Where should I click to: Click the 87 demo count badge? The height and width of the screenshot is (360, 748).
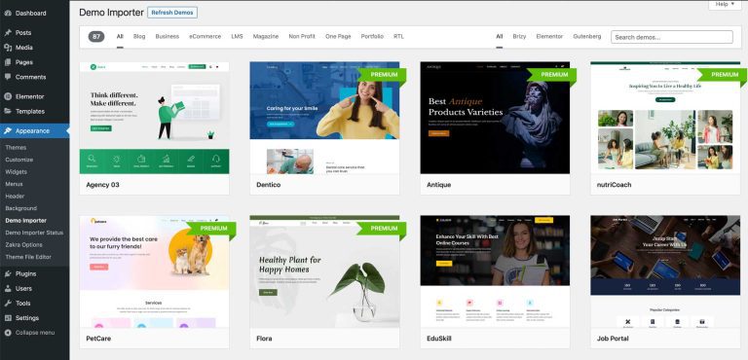[96, 37]
